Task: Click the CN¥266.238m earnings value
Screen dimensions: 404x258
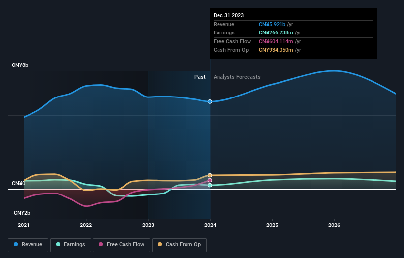Action: 276,32
